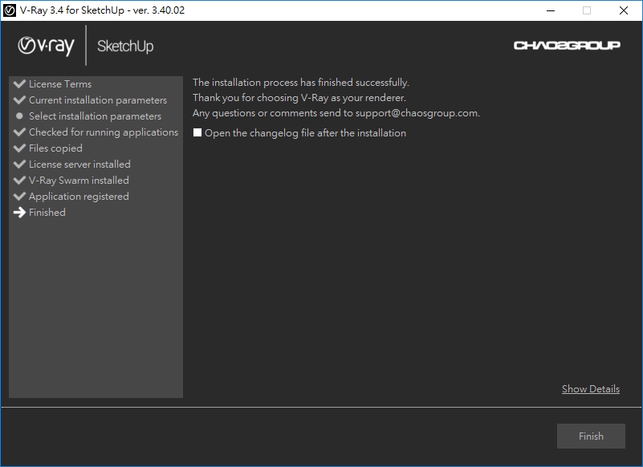This screenshot has width=643, height=467.
Task: Click the checkmark beside License Terms
Action: [19, 83]
